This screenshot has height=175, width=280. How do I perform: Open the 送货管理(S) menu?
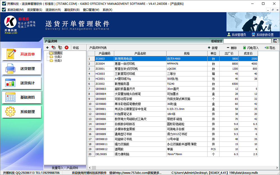35,10
